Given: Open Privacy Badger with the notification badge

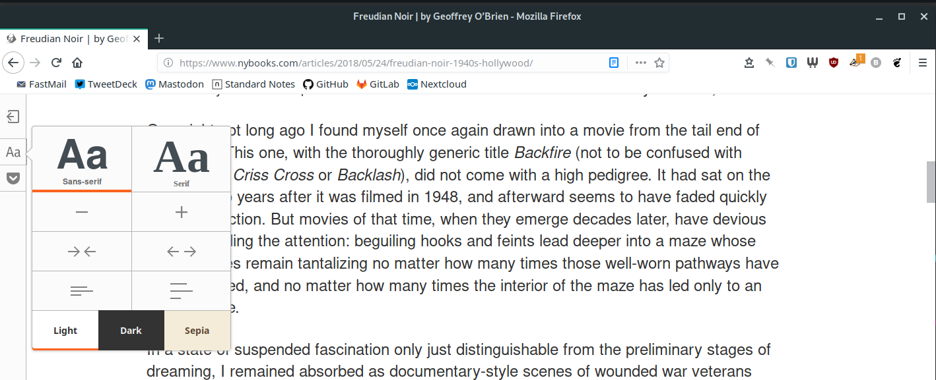Looking at the screenshot, I should tap(854, 62).
